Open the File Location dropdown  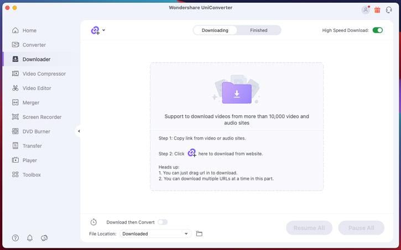click(x=155, y=233)
